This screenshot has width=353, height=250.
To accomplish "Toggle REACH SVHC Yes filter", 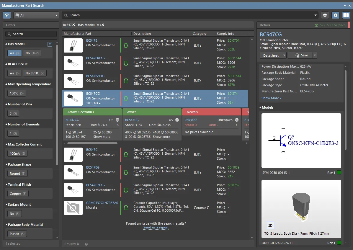I will (15, 73).
